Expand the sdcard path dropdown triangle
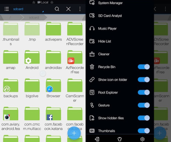Image resolution: width=171 pixels, height=142 pixels. tap(43, 11)
